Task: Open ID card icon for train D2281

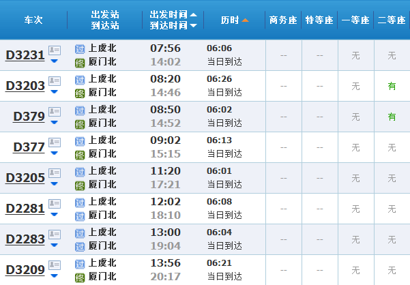Action: 55,204
